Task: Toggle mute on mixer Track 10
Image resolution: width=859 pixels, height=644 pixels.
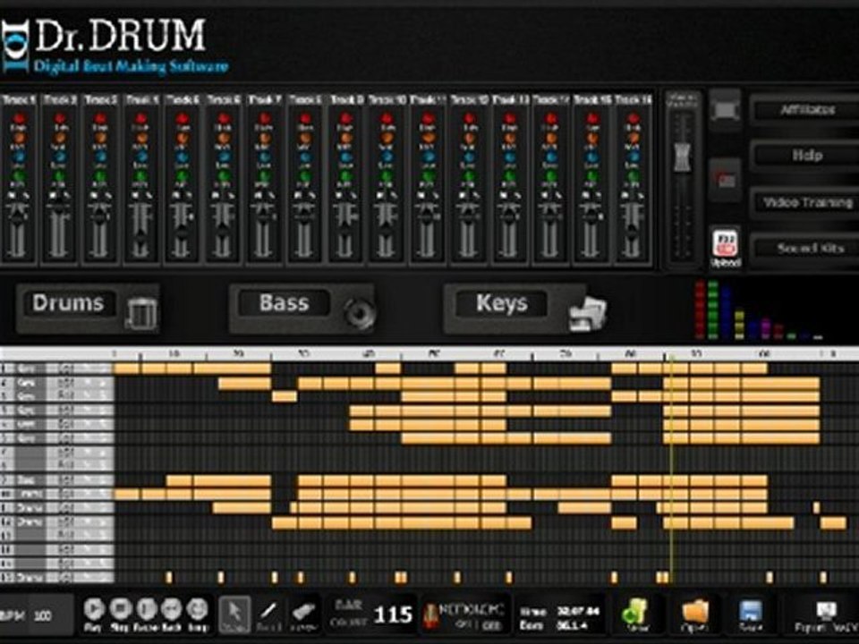Action: pyautogui.click(x=381, y=195)
